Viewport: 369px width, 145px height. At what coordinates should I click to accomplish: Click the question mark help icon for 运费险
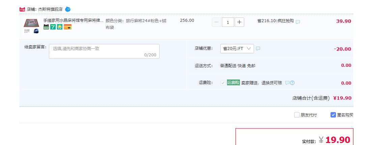(x=292, y=83)
